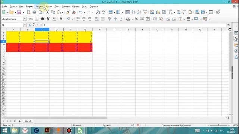Click the Undo arrow icon
This screenshot has height=134, width=239.
[81, 12]
